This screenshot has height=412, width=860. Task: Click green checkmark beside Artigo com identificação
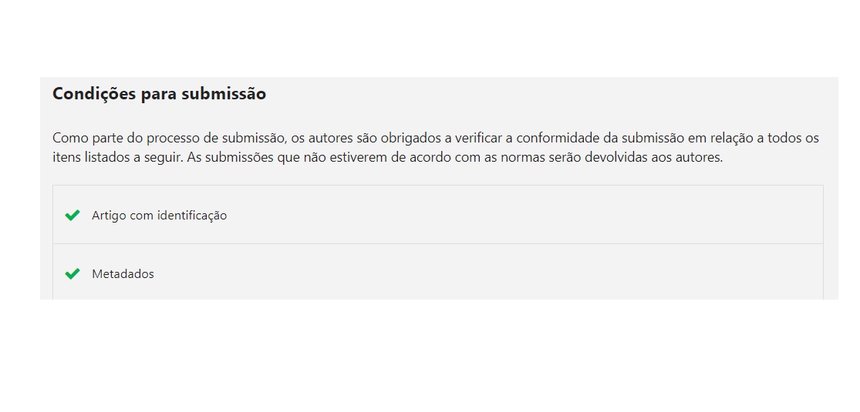(73, 216)
